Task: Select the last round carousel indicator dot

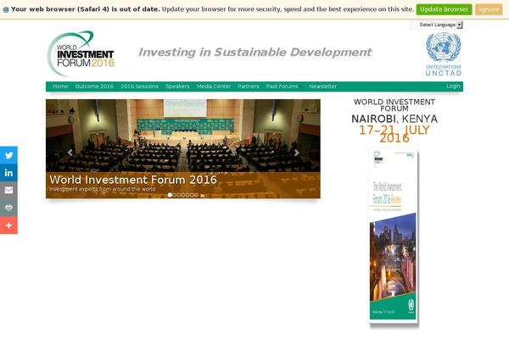Action: pos(196,195)
